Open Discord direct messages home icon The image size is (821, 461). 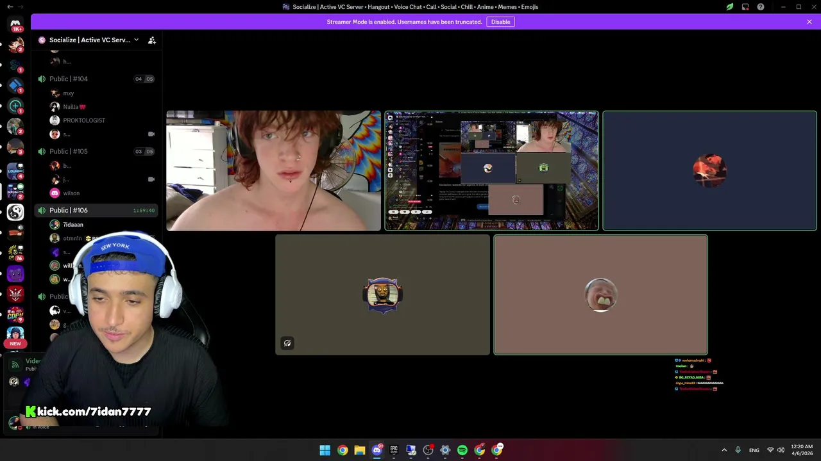pyautogui.click(x=15, y=24)
